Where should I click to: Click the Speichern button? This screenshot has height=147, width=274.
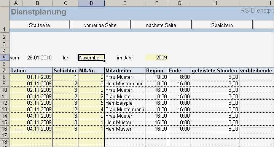(x=222, y=25)
